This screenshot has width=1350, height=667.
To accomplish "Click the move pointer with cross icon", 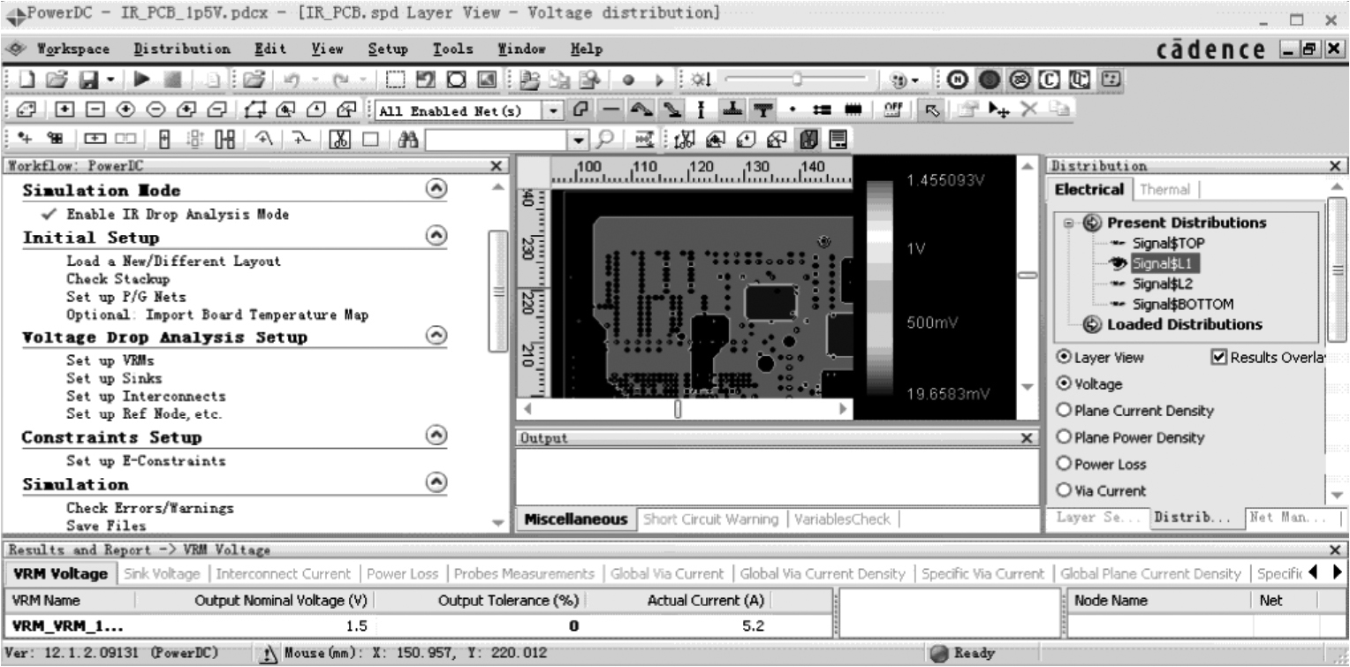I will (1001, 110).
